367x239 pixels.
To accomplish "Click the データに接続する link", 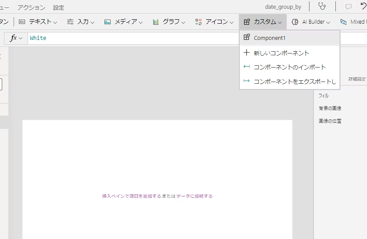I will (x=194, y=196).
